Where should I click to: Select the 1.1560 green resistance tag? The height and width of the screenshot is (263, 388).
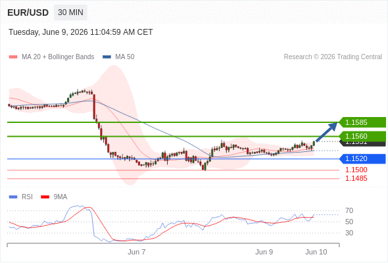362,136
